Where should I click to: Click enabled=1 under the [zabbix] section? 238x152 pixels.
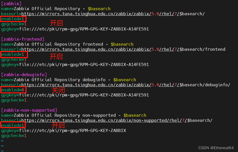coord(12,19)
